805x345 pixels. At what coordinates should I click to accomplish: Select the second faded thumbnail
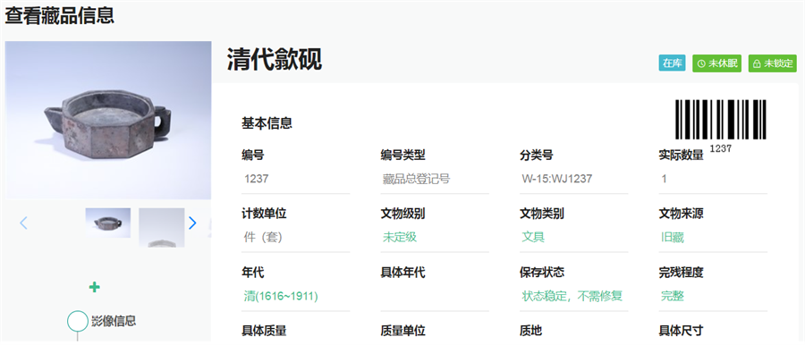point(162,227)
